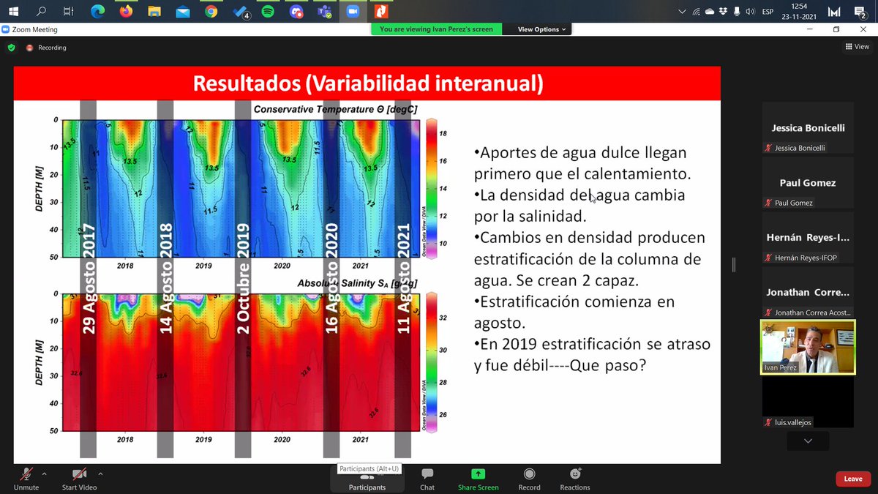Click the Zoom taskbar icon
The width and height of the screenshot is (878, 494).
pyautogui.click(x=353, y=11)
